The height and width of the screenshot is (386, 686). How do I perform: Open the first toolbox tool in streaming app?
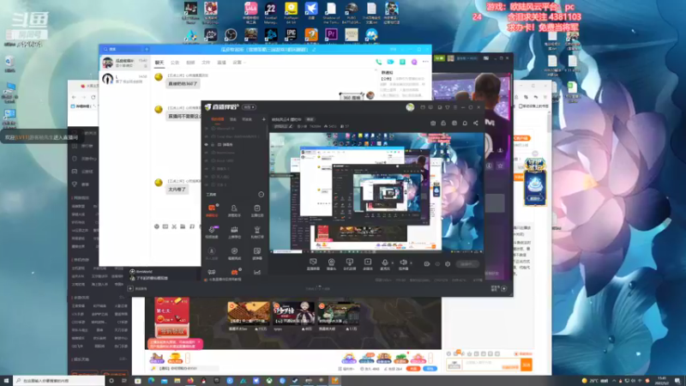point(212,209)
